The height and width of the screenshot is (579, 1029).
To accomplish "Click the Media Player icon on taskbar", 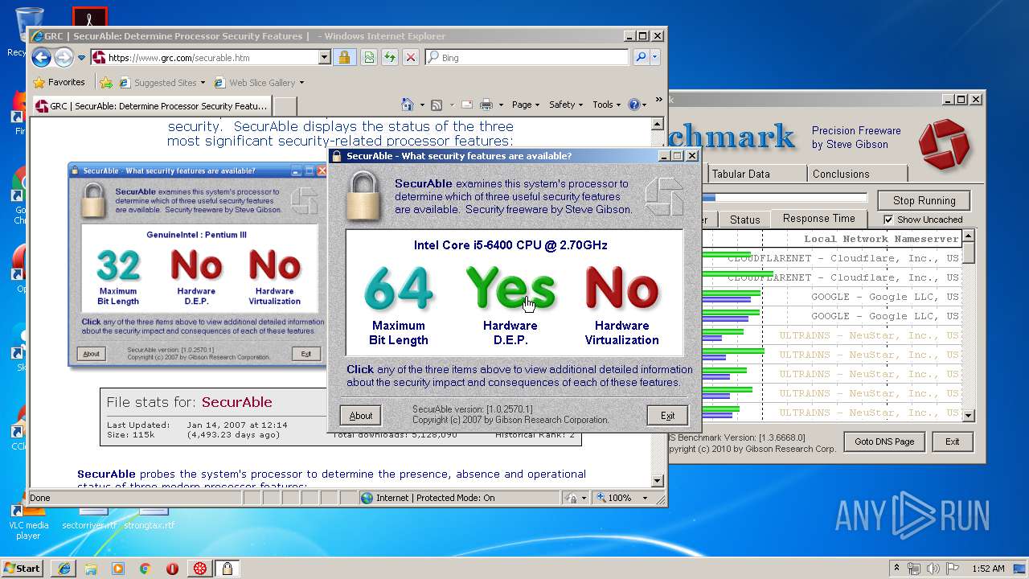I will (118, 569).
